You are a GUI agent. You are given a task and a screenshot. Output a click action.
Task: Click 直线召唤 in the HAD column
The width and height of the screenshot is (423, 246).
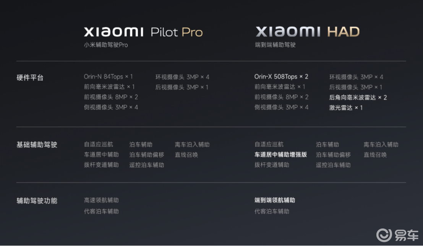375,155
